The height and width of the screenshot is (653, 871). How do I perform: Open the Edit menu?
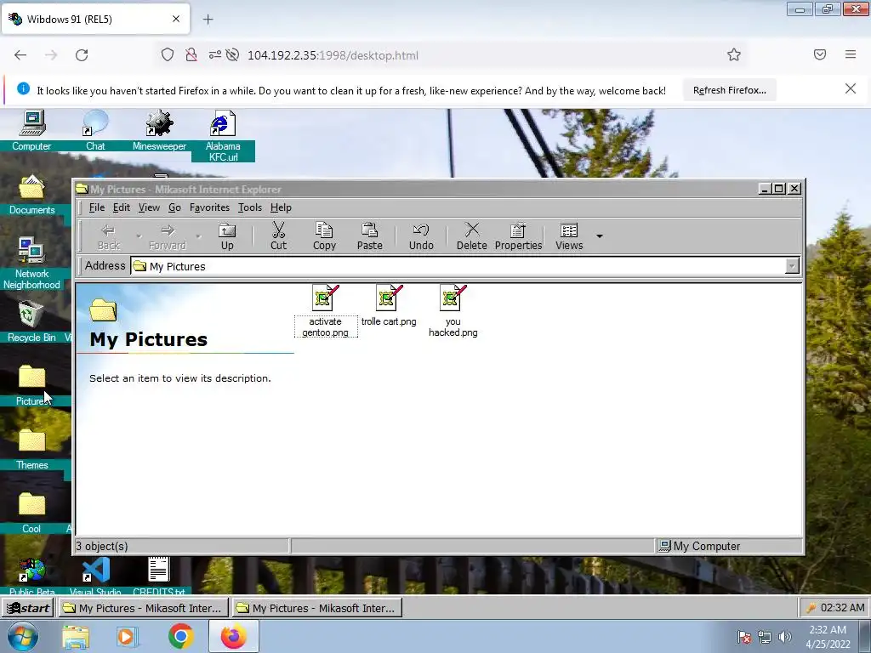coord(121,207)
